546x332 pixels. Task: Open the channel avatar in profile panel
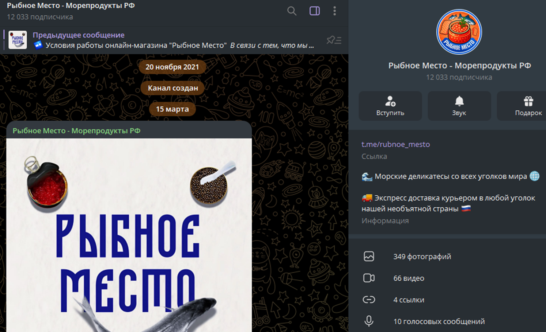coord(459,32)
